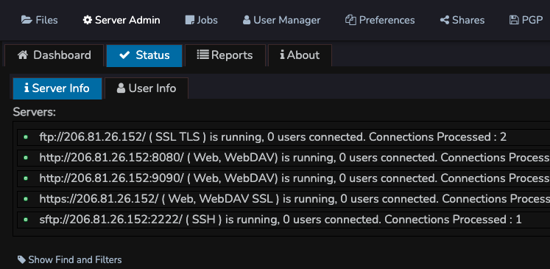Screen dimensions: 550x269
Task: Select the Status tab
Action: pos(144,55)
